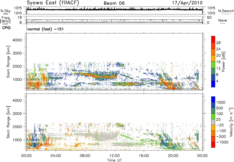The image size is (234, 162).
Task: Click the "12" tick on Power colorbar
Action: point(218,68)
